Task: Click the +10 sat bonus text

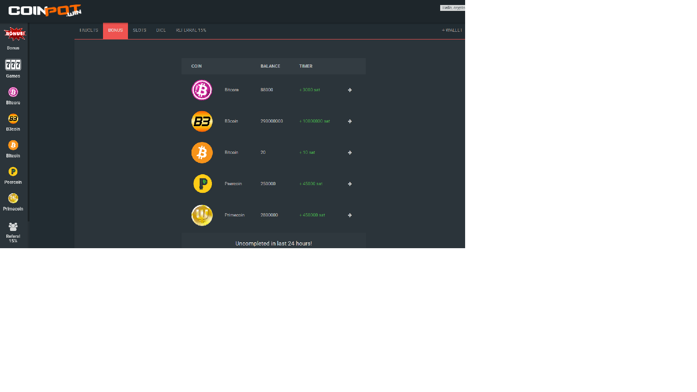Action: pos(307,152)
